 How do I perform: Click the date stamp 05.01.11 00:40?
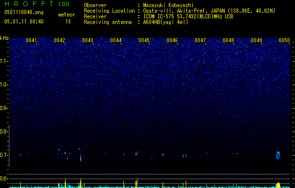coord(24,22)
